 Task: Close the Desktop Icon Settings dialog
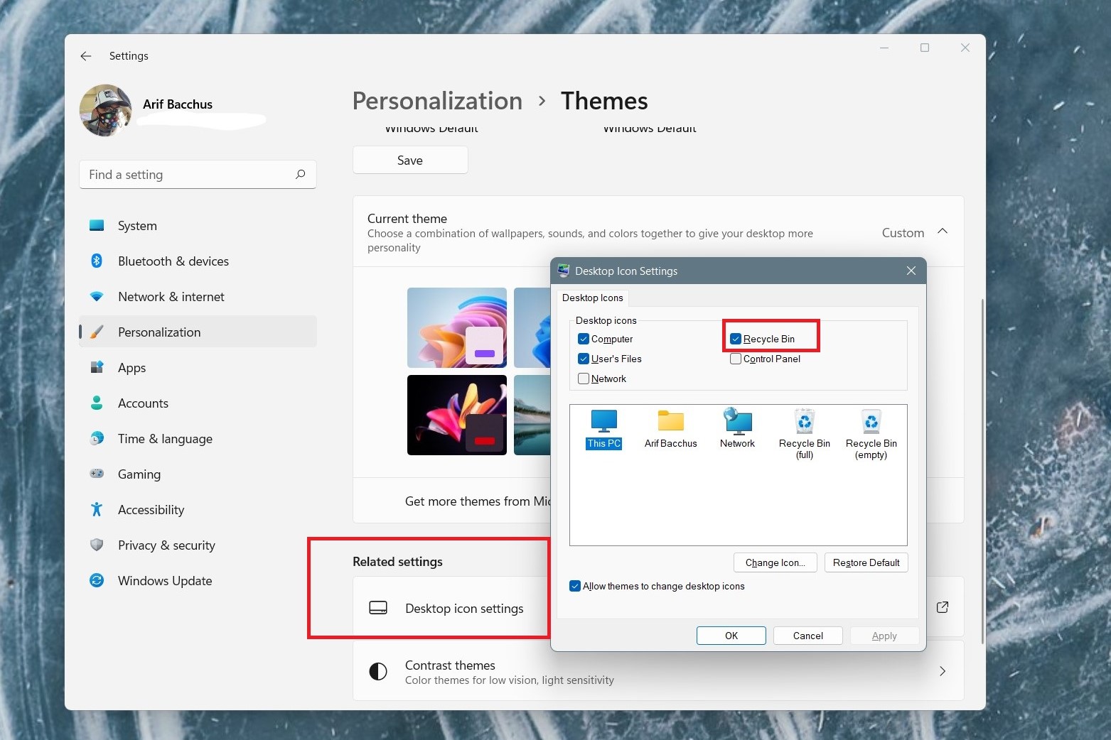[911, 271]
